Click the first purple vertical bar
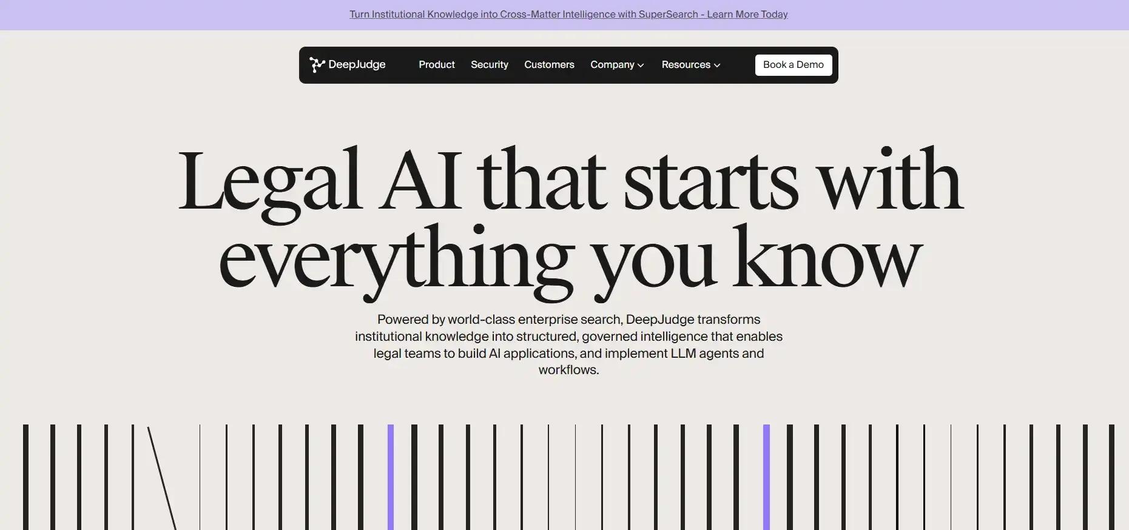The image size is (1129, 530). [x=391, y=477]
